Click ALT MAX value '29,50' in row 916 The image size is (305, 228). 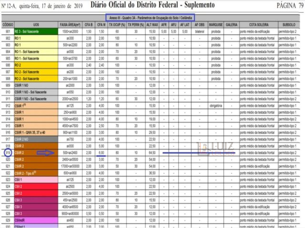tap(152, 133)
